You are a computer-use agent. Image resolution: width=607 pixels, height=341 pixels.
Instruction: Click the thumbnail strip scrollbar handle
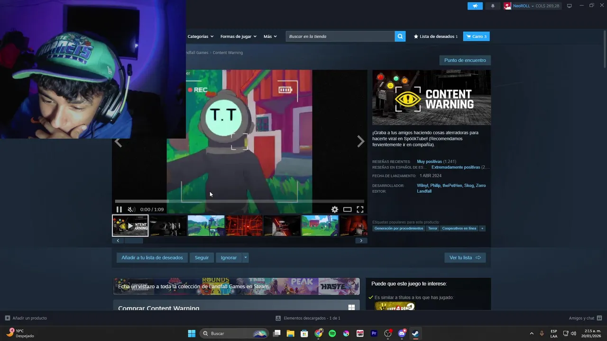(x=133, y=241)
